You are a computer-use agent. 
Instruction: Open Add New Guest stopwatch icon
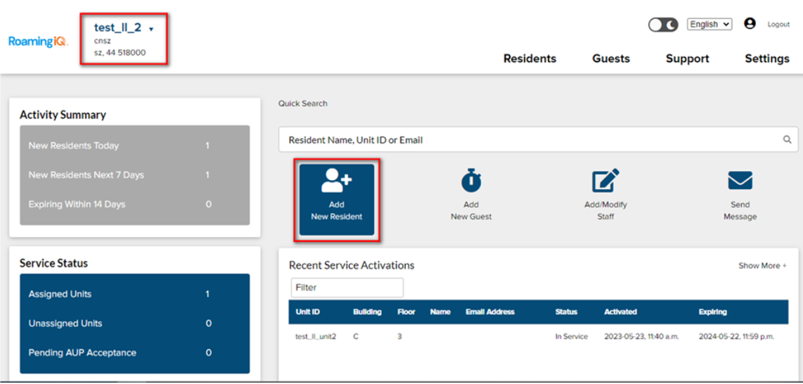pos(471,181)
